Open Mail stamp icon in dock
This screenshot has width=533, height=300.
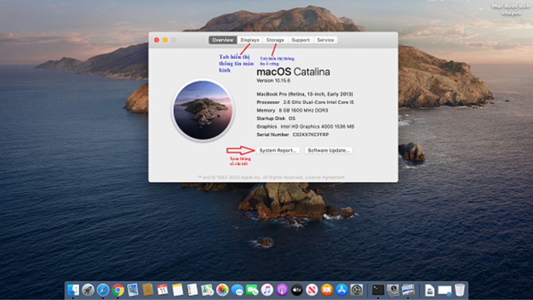pos(133,290)
